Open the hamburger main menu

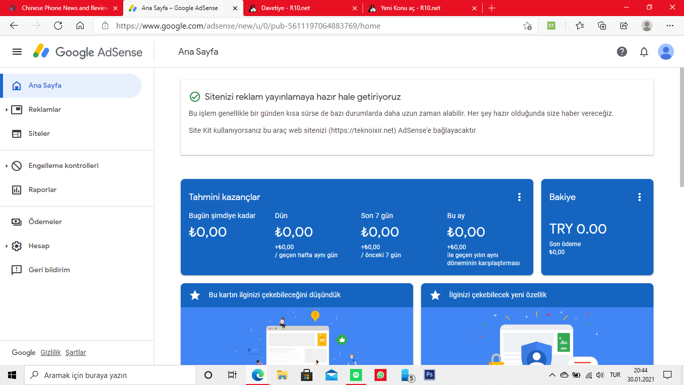coord(17,52)
